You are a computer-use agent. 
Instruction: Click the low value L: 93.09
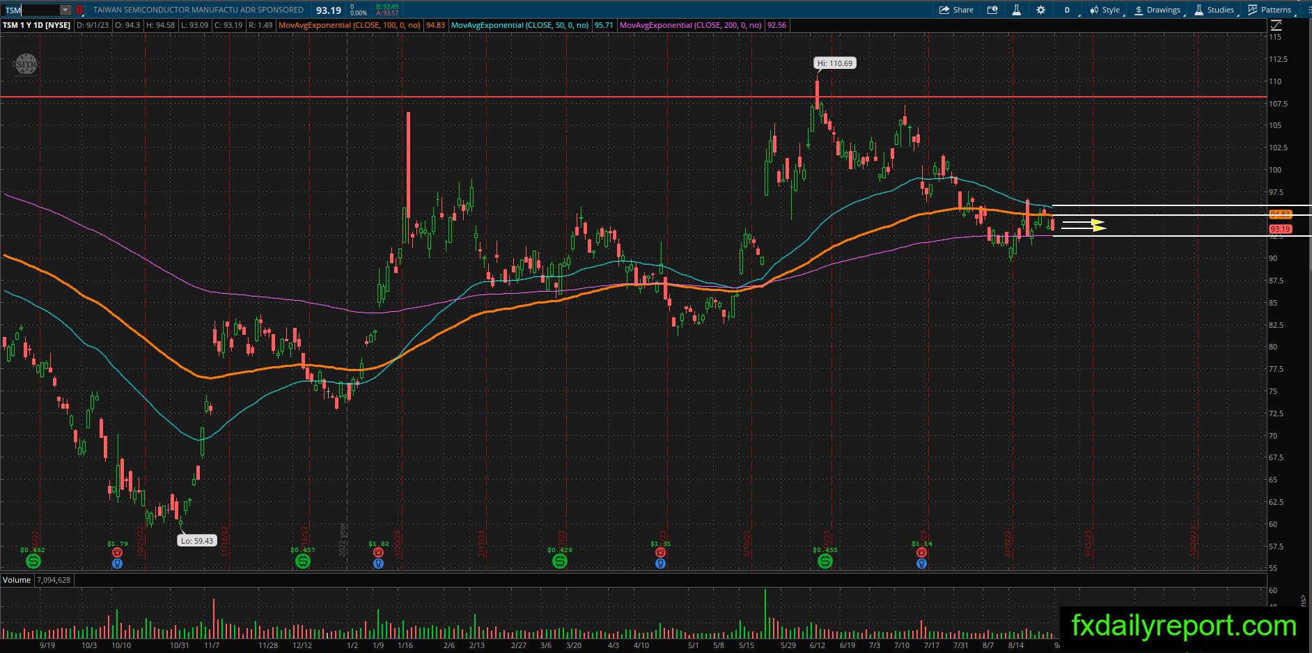click(x=194, y=25)
